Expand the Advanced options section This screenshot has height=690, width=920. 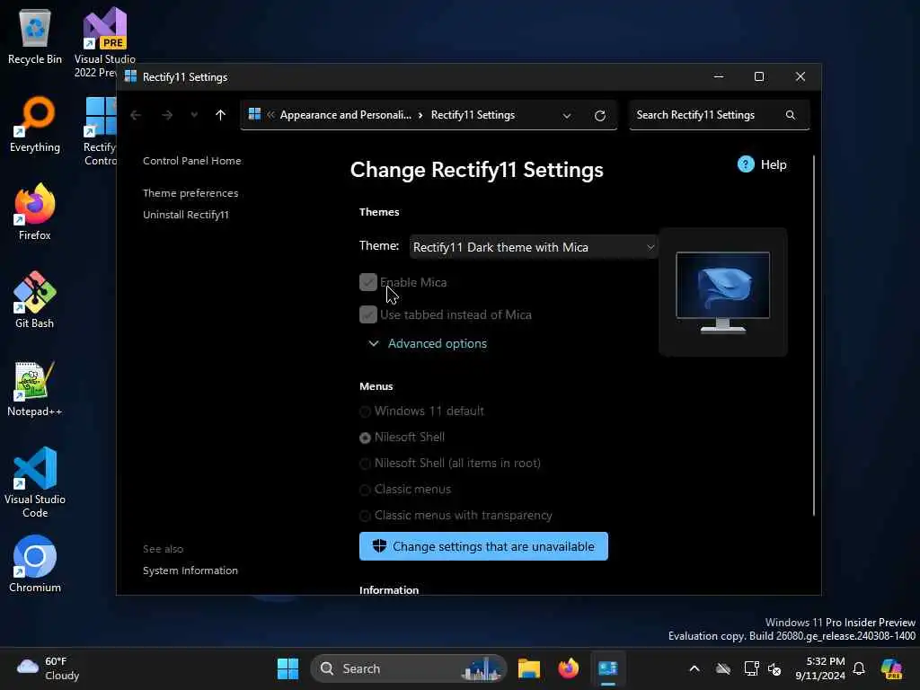pos(429,343)
